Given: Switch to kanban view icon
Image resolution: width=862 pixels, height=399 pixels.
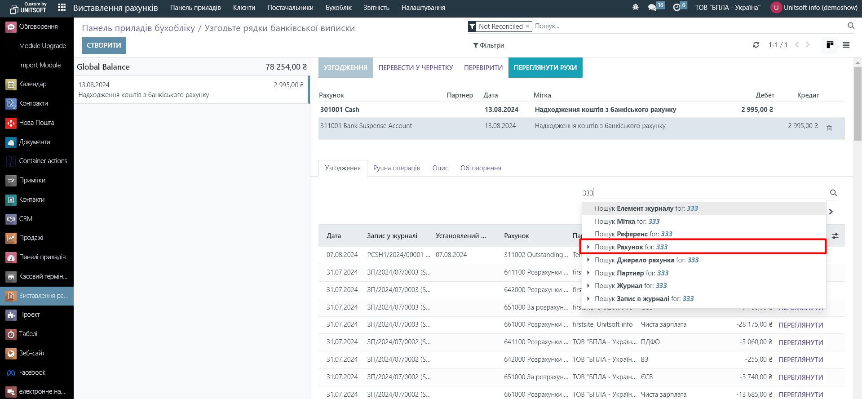Looking at the screenshot, I should [830, 45].
